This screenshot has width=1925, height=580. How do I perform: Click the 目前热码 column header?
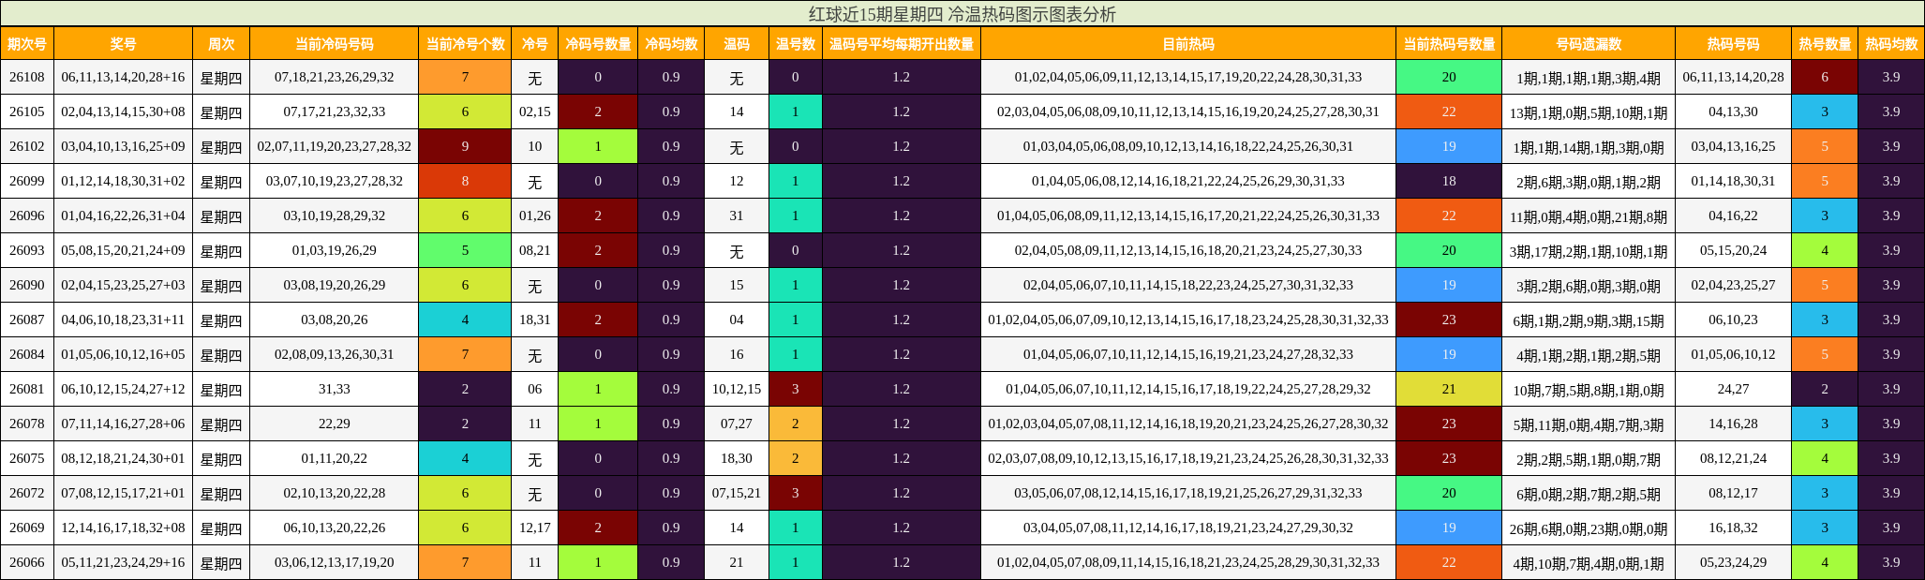point(1188,44)
